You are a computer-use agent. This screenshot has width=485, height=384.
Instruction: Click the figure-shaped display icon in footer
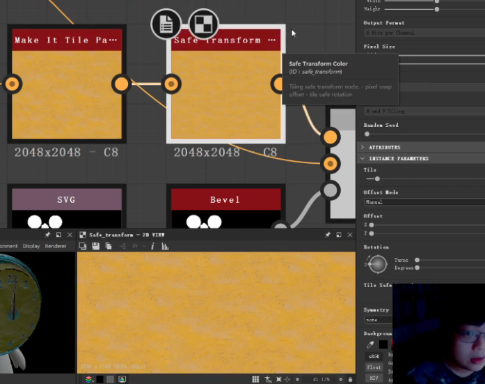(x=268, y=379)
